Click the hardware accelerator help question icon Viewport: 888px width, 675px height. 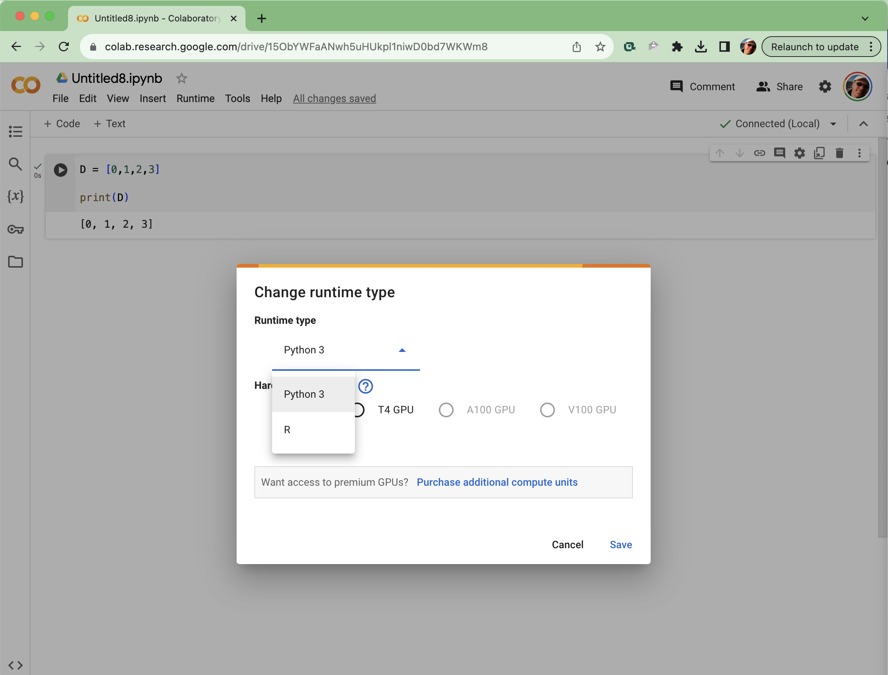pos(365,386)
